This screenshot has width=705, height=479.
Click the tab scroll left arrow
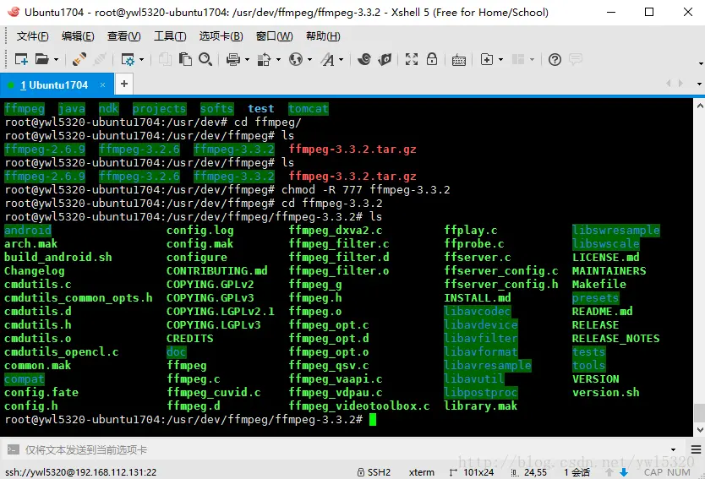click(x=669, y=83)
